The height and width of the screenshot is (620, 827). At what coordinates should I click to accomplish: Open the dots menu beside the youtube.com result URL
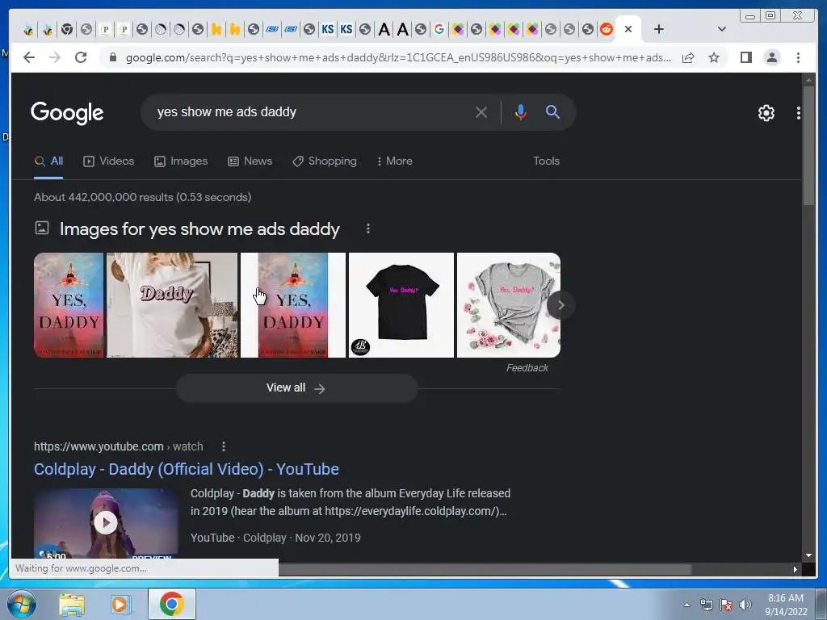point(224,446)
